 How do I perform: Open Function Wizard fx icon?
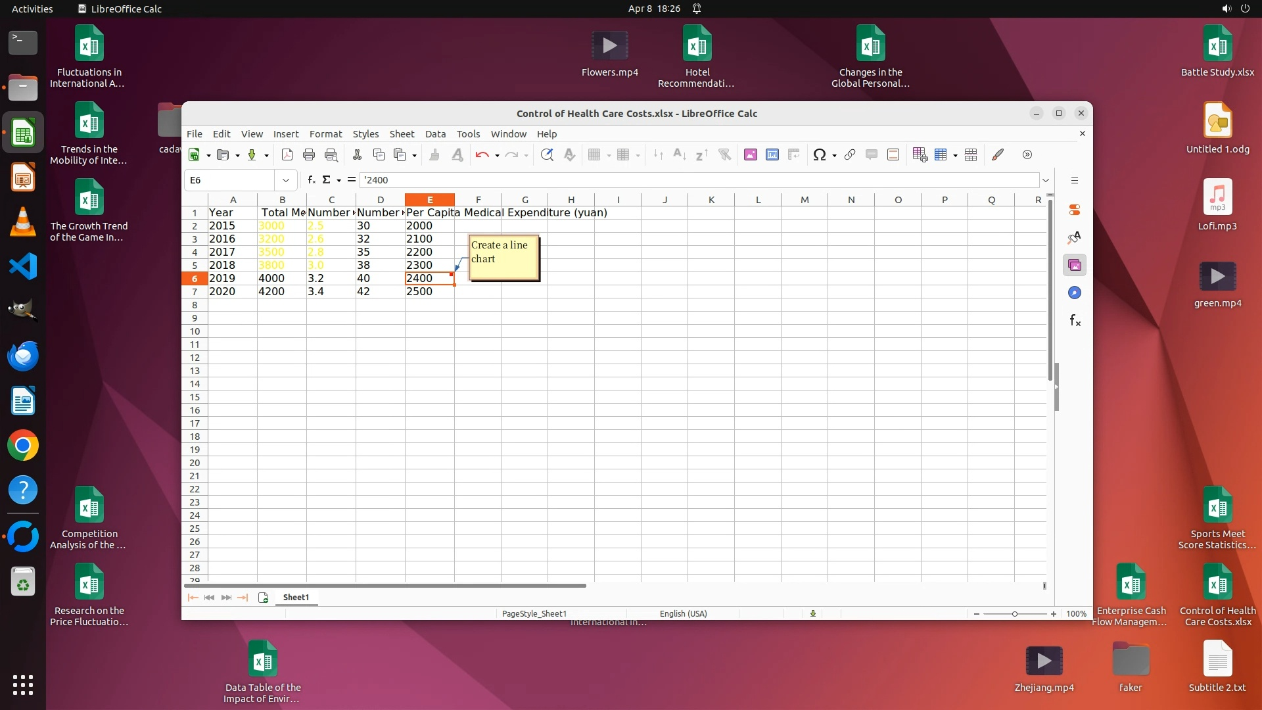[x=312, y=179]
